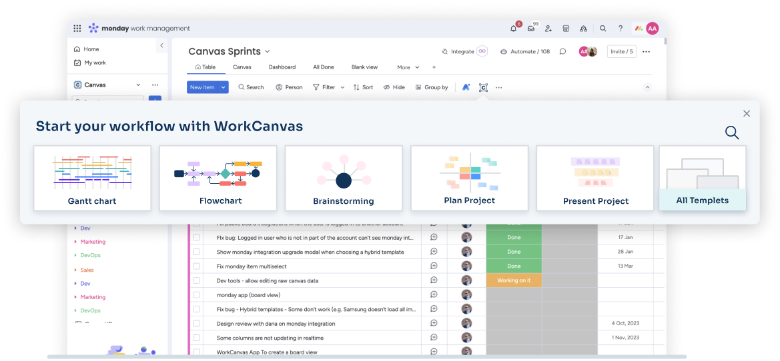780x361 pixels.
Task: Open the Canvas Sprints title dropdown chevron
Action: point(267,52)
